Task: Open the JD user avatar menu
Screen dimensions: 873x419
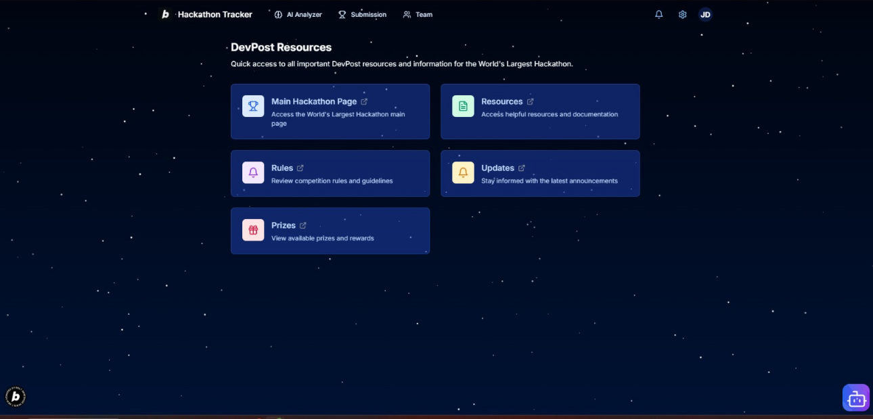Action: tap(705, 14)
